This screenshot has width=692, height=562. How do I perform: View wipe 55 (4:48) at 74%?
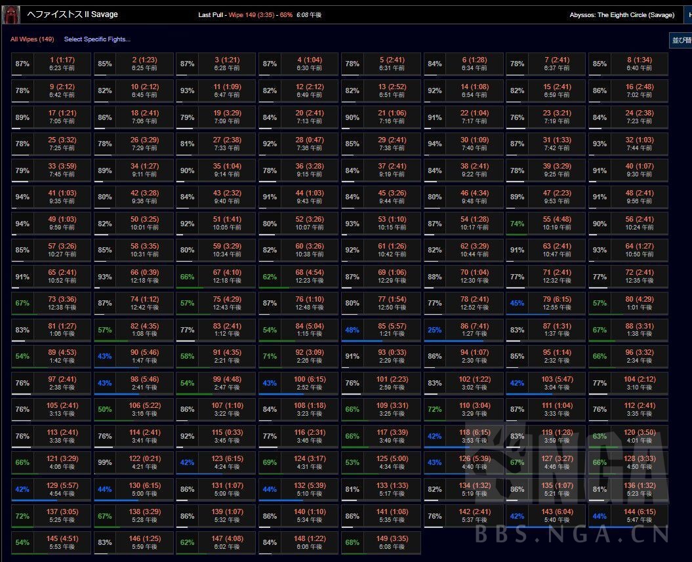[x=556, y=224]
